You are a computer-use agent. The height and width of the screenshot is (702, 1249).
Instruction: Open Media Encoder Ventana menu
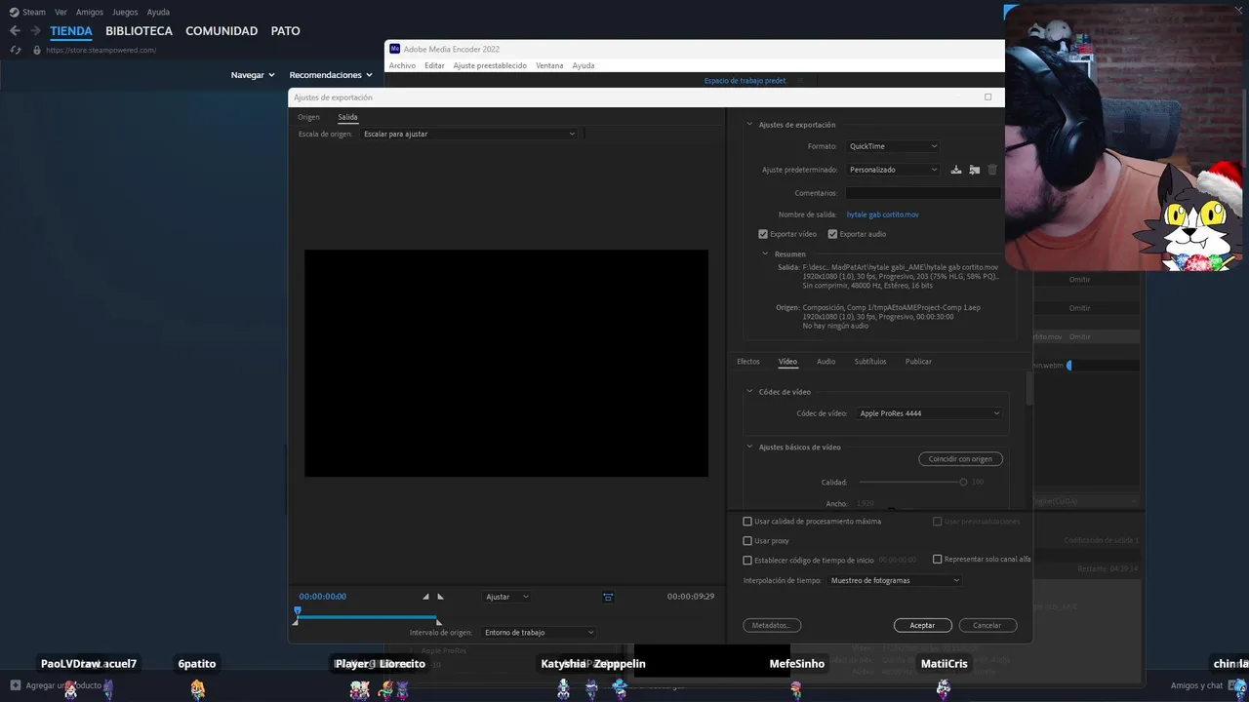tap(549, 65)
